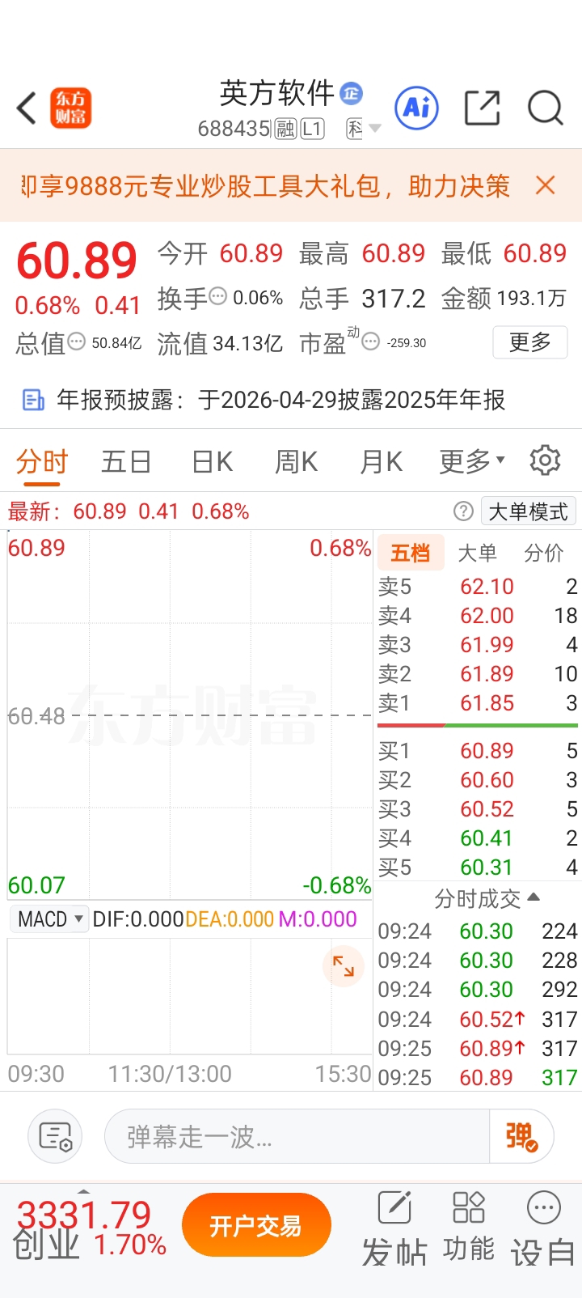Close the 9888元 promo banner

coord(546,185)
